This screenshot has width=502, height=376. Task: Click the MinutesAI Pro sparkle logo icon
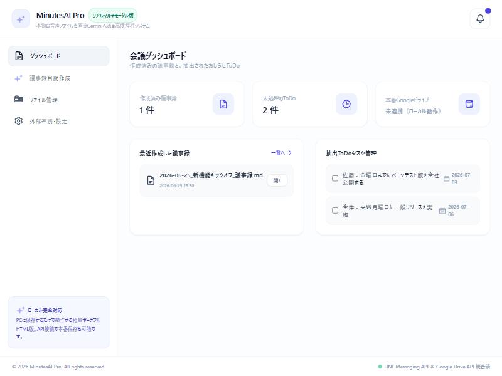[x=21, y=19]
